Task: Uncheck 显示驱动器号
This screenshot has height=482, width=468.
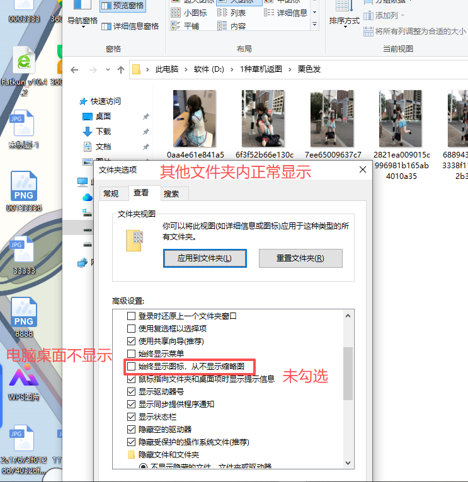Action: (x=131, y=392)
